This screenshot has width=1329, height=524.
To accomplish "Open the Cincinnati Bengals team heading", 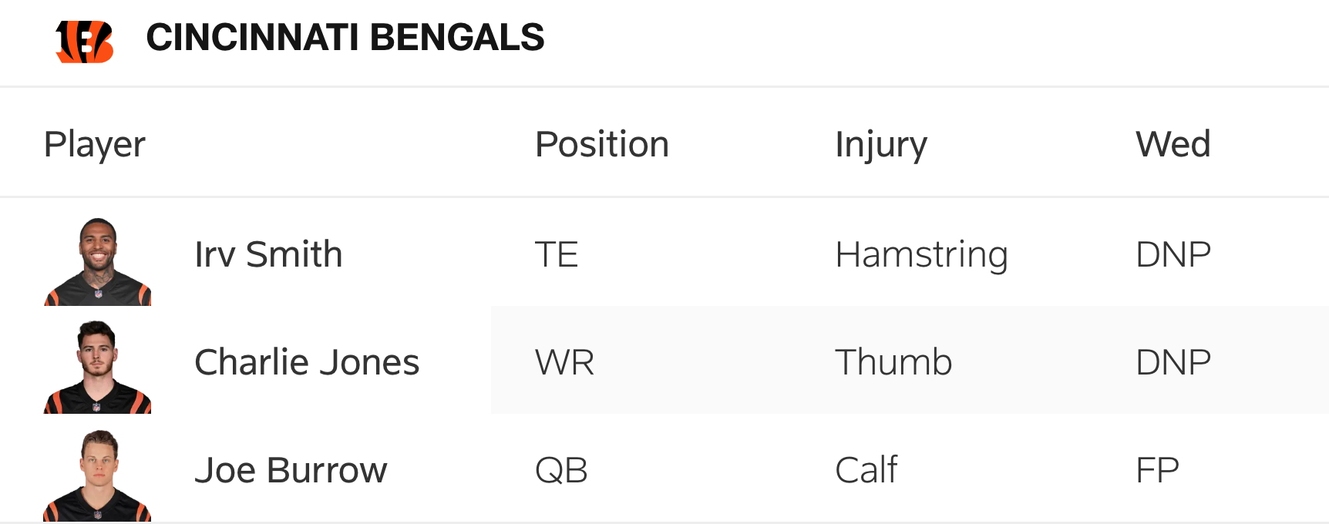I will pos(345,38).
